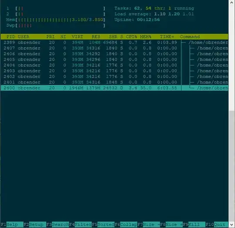Click the Load average text

tap(154, 14)
